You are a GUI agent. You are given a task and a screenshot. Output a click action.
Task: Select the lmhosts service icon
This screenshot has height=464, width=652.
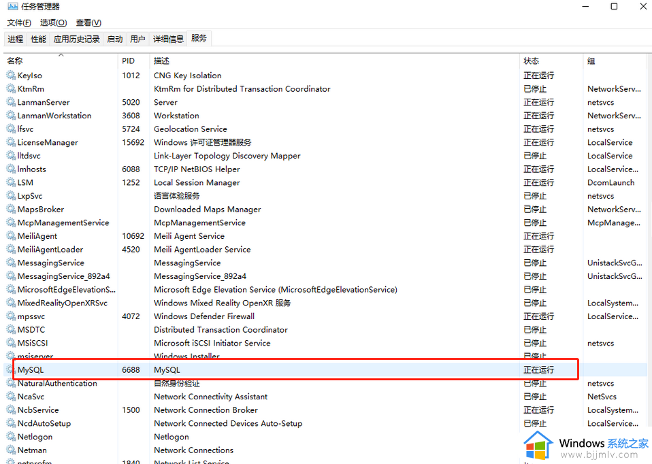point(11,169)
